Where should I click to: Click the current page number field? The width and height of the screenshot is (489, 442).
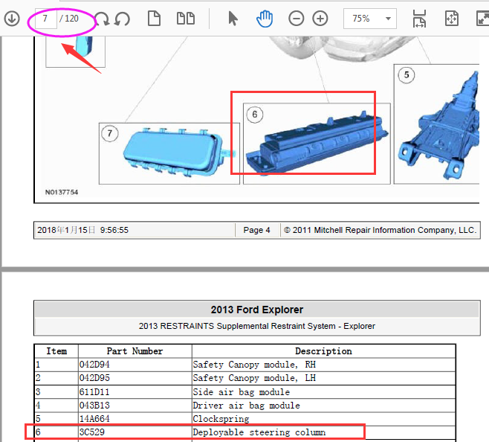click(x=45, y=19)
